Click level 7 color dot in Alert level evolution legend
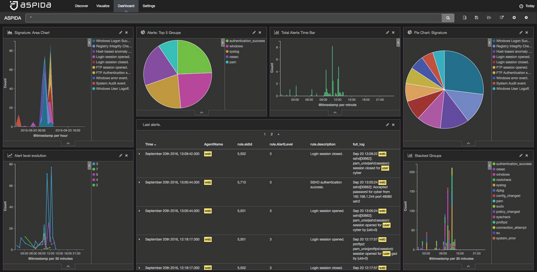This screenshot has width=537, height=272. tap(94, 169)
